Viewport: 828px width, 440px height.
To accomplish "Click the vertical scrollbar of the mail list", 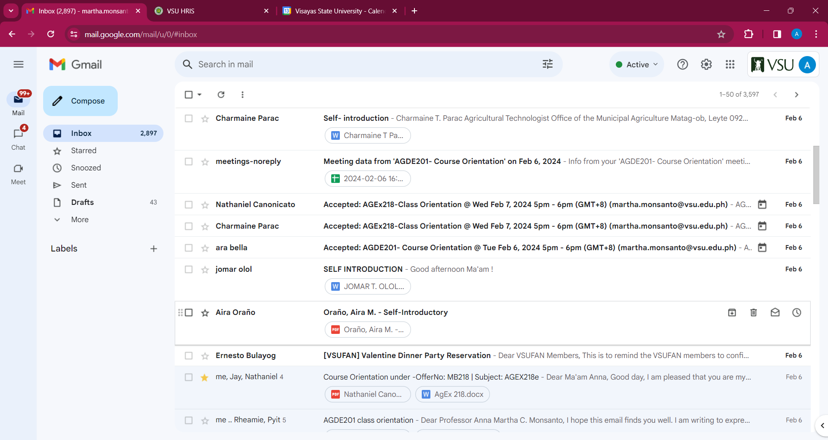I will pos(815,175).
